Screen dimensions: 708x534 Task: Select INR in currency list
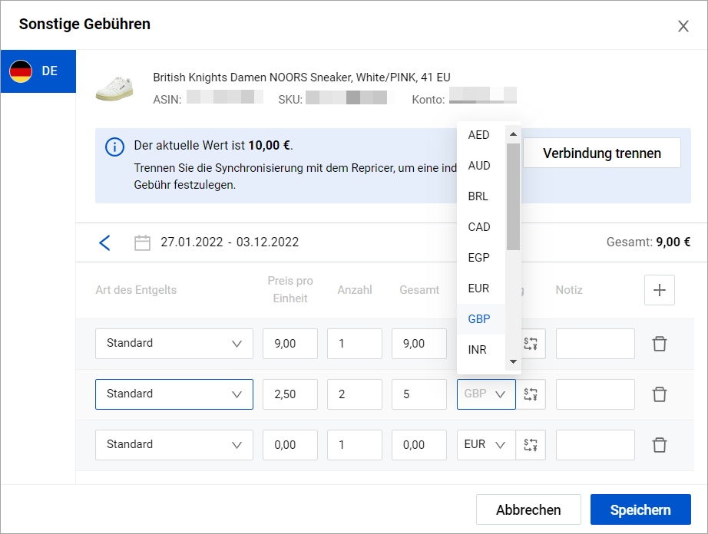point(481,350)
